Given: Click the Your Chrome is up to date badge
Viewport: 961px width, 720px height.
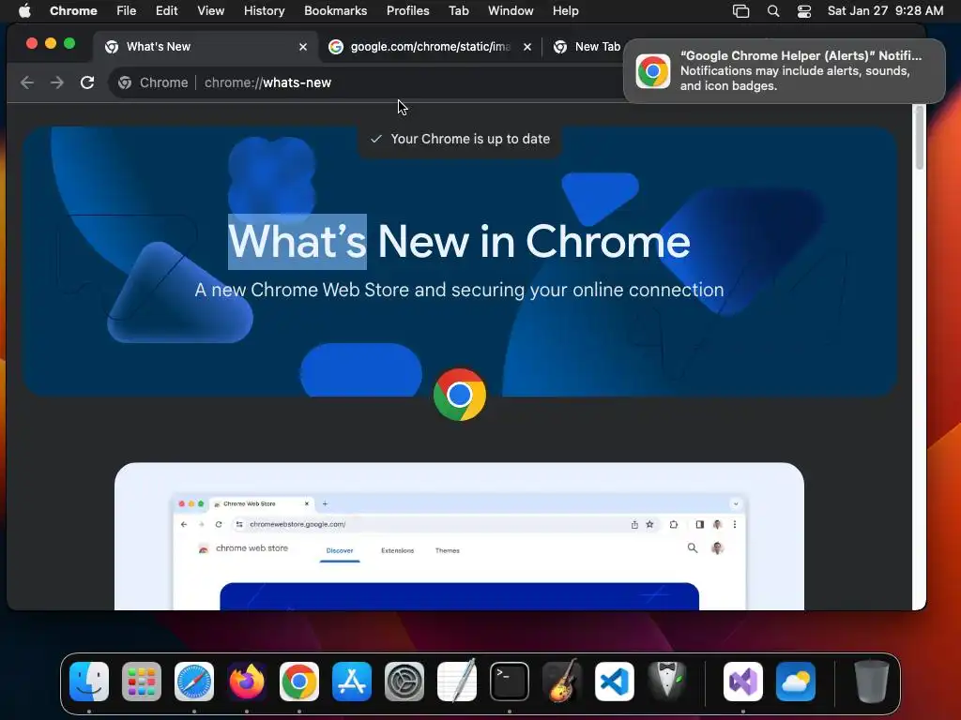Looking at the screenshot, I should pos(460,139).
